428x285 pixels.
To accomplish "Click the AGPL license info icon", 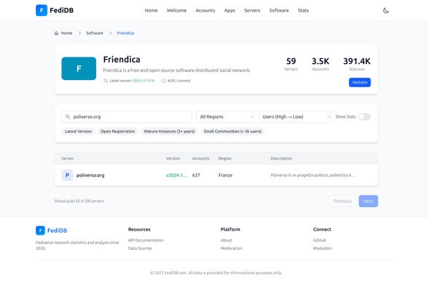I will click(163, 81).
